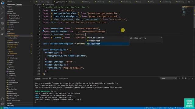Image resolution: width=195 pixels, height=109 pixels.
Task: Close the terminal panel
Action: [x=192, y=78]
